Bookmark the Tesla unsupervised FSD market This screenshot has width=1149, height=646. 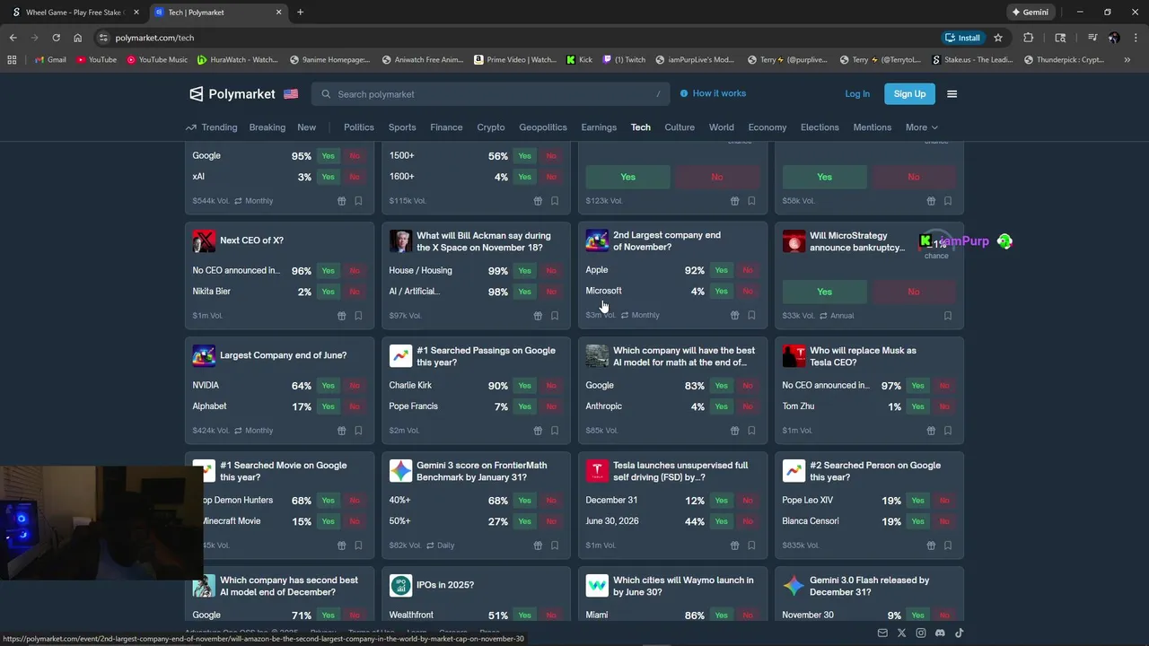tap(751, 546)
